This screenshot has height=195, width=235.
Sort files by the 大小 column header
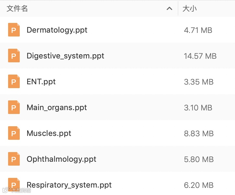(190, 9)
